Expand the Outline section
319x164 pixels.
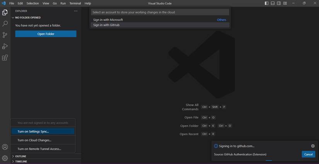[x=20, y=156]
